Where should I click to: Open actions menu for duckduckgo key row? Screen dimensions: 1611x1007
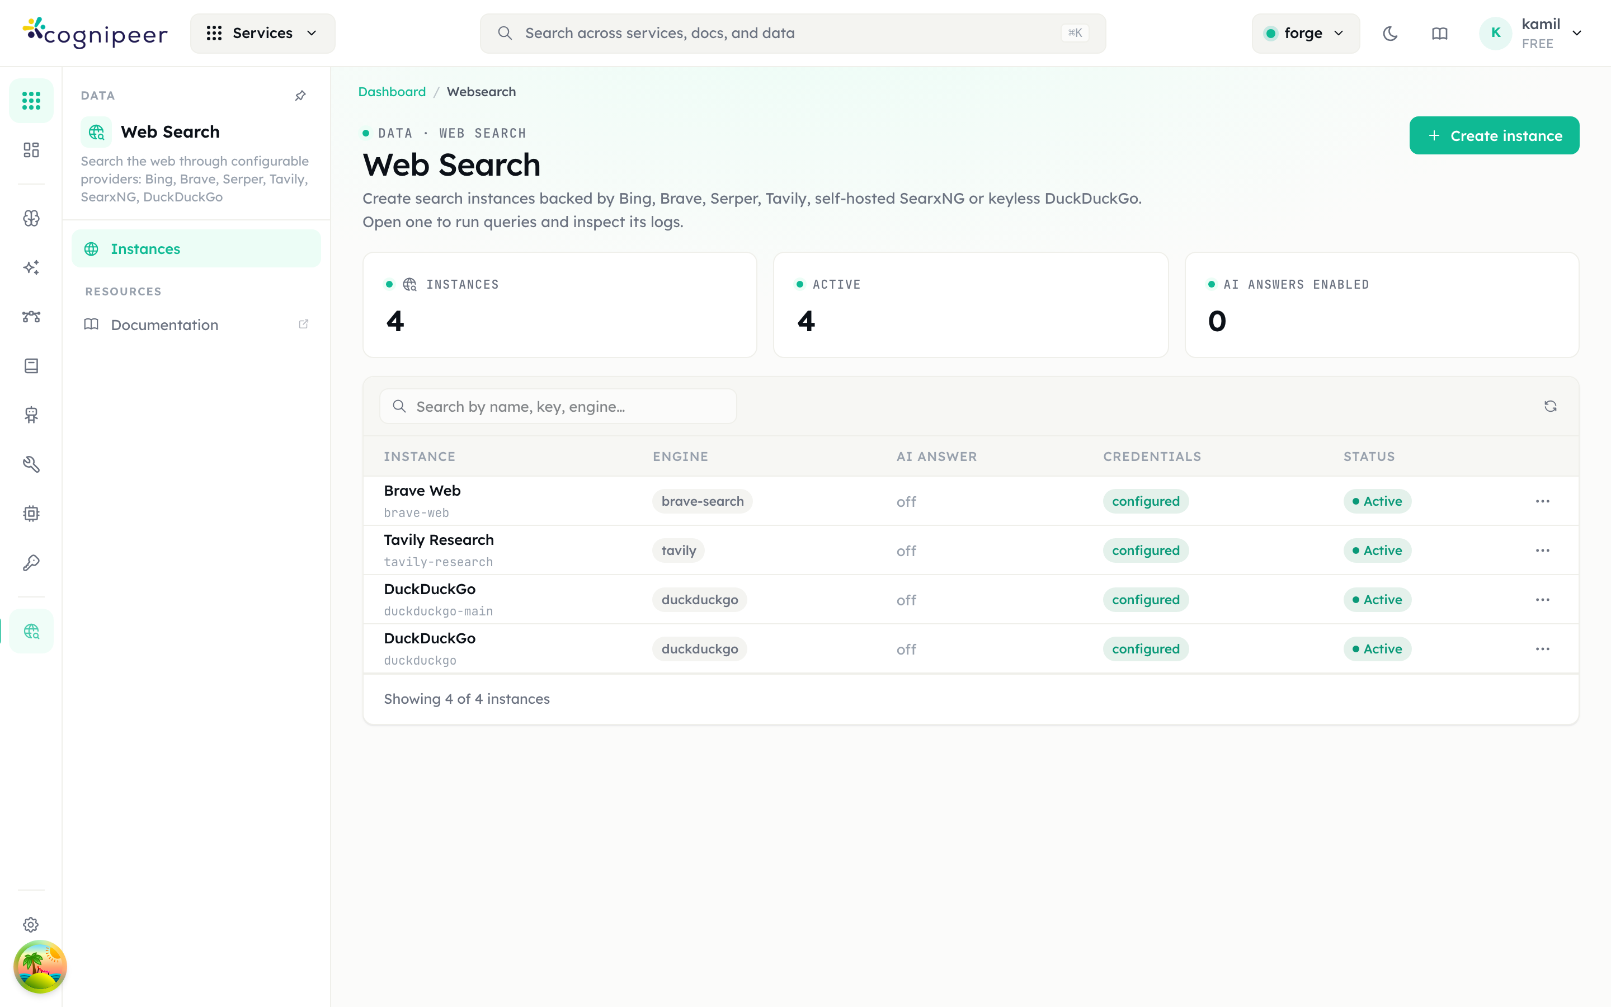pyautogui.click(x=1542, y=650)
